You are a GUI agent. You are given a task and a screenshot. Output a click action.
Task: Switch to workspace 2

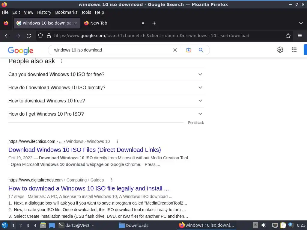(21, 226)
